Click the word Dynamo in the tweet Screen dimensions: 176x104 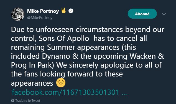(x=56, y=57)
